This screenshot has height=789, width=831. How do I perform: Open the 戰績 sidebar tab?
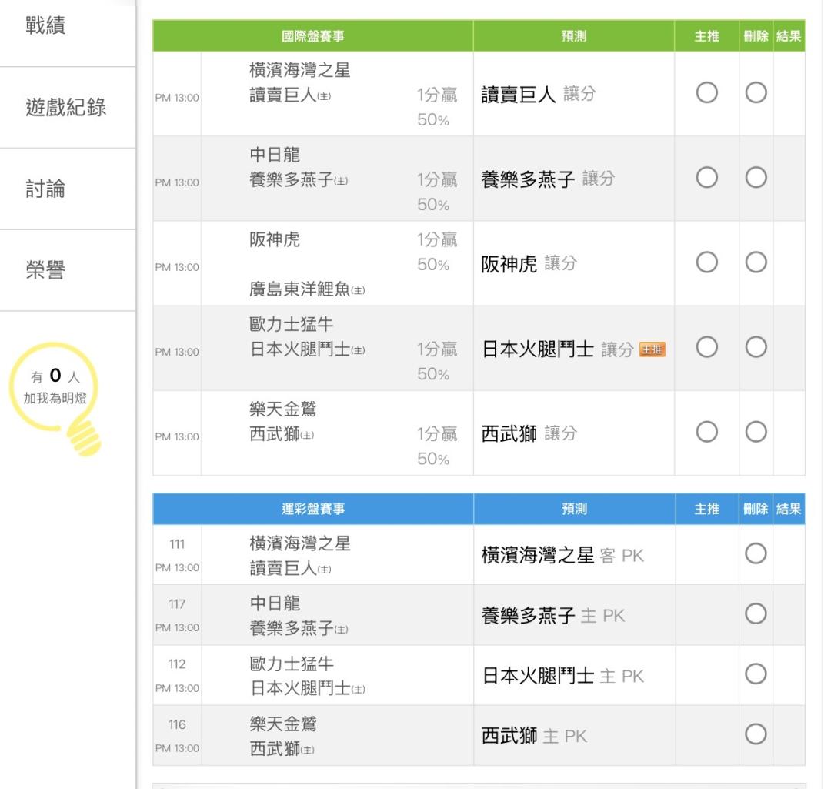point(46,25)
